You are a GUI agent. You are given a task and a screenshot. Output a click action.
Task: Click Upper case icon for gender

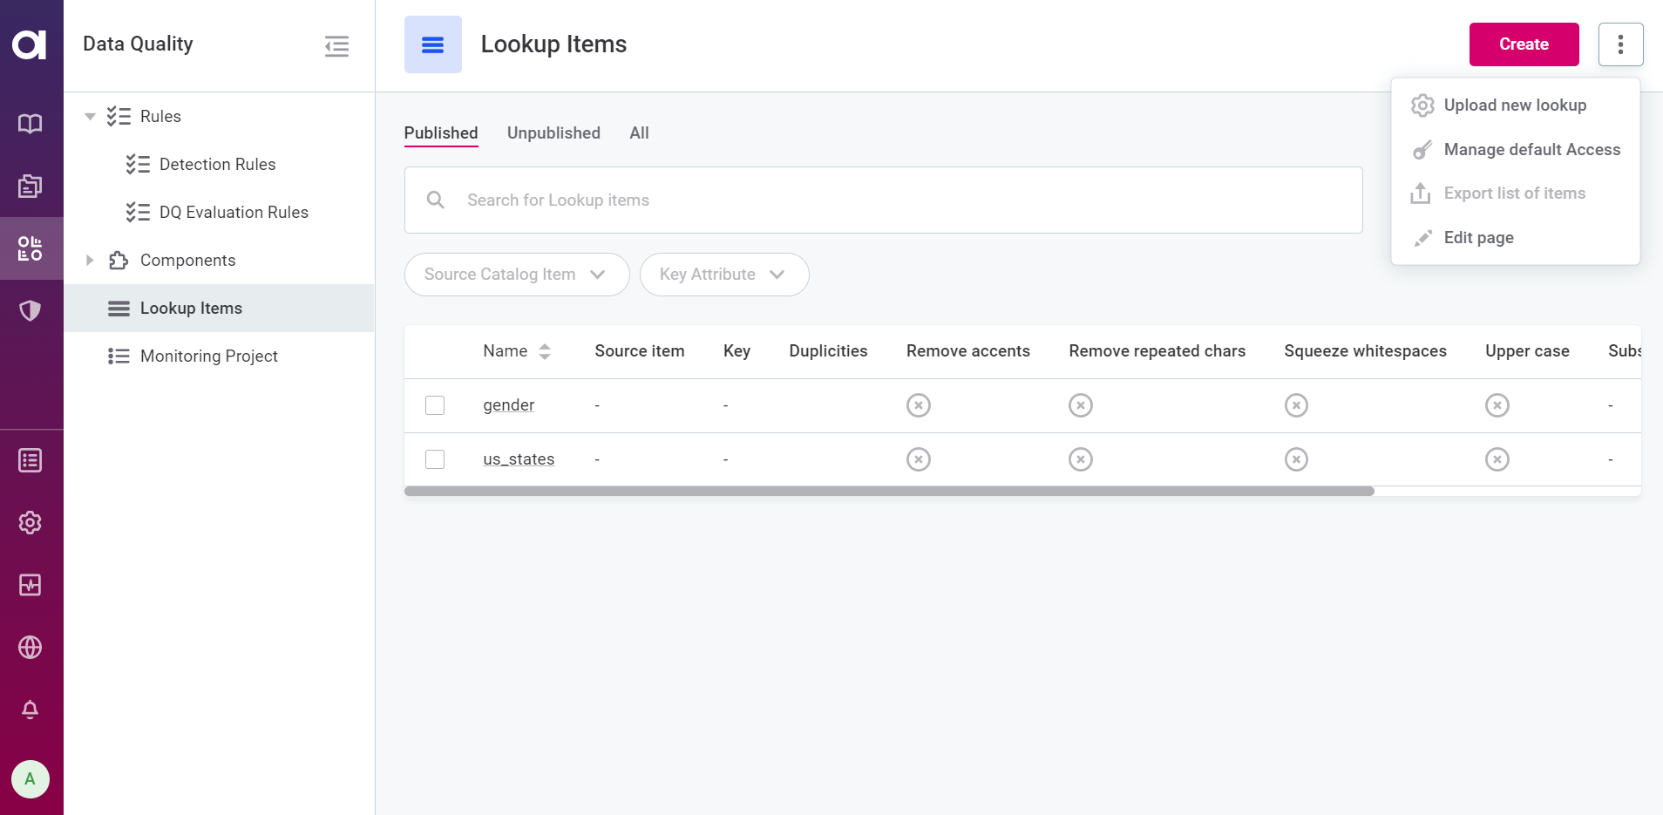1497,405
